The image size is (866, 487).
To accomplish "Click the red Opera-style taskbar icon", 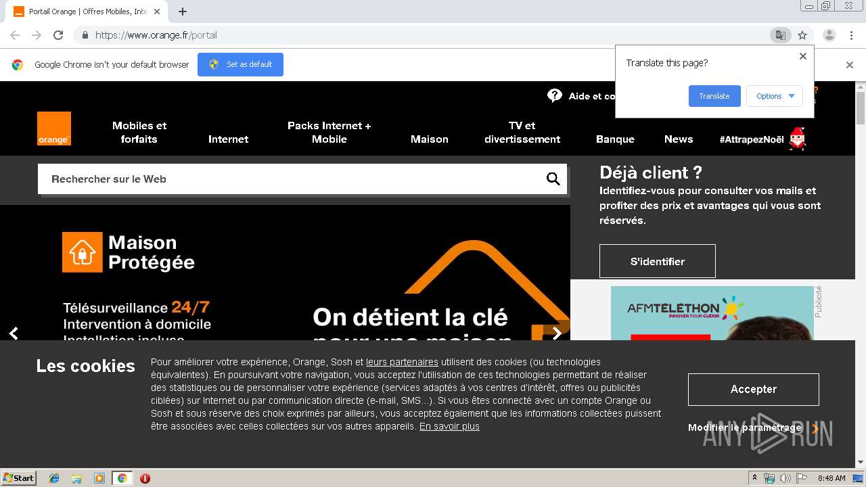I will (145, 478).
